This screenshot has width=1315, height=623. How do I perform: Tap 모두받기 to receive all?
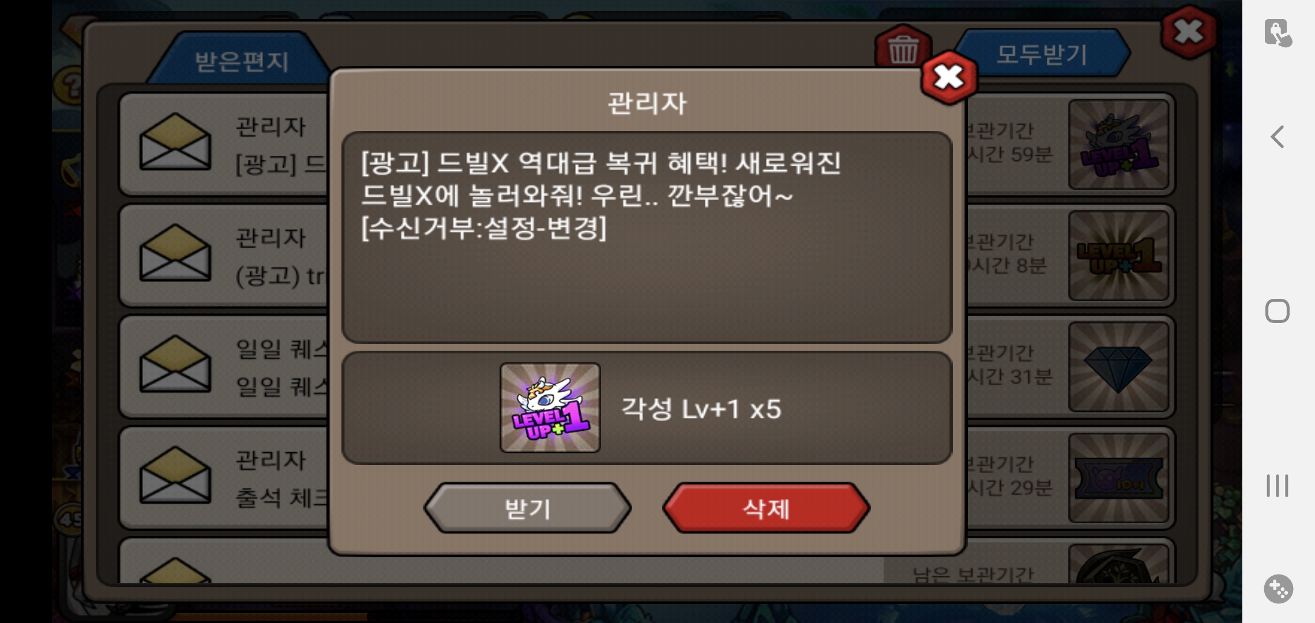pyautogui.click(x=1042, y=54)
